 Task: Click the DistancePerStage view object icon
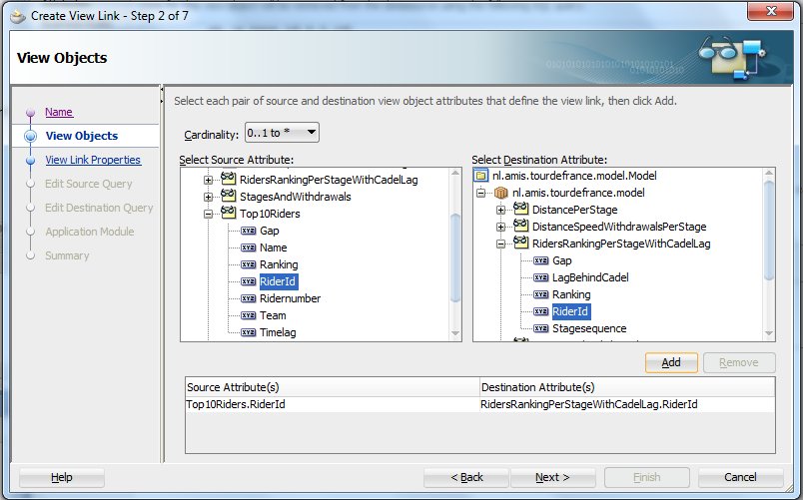(x=521, y=210)
